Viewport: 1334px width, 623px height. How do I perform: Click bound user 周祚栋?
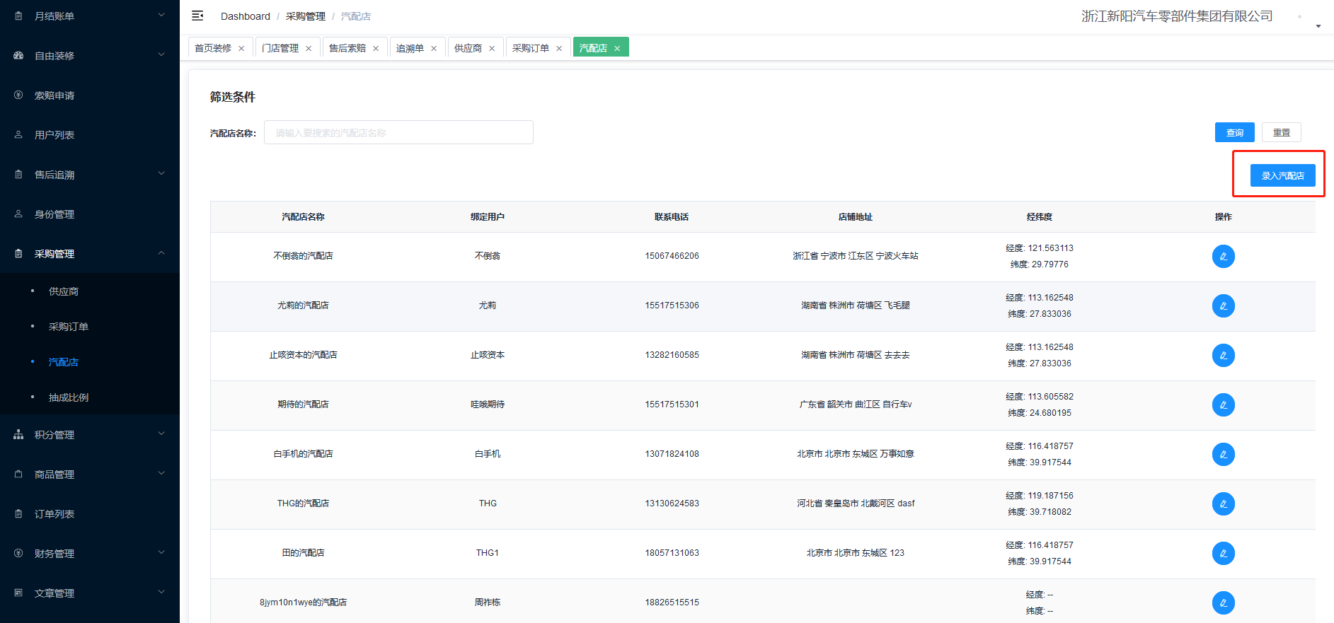pyautogui.click(x=488, y=602)
